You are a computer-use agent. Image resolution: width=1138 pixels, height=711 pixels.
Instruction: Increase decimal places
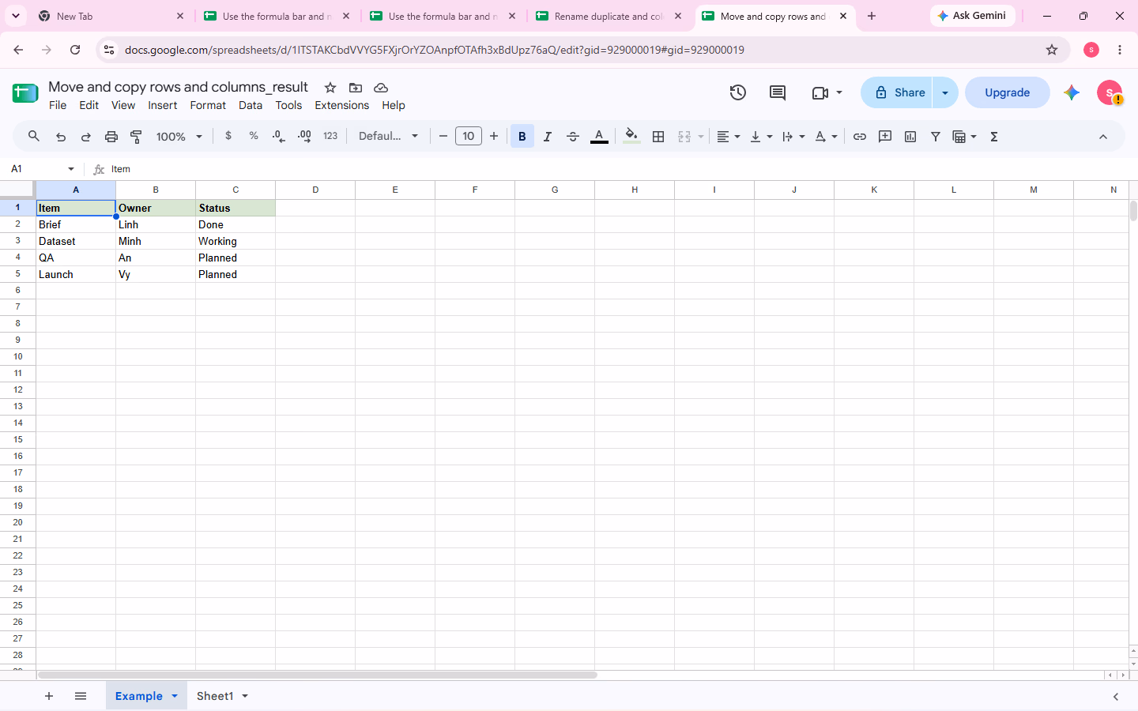click(x=304, y=137)
